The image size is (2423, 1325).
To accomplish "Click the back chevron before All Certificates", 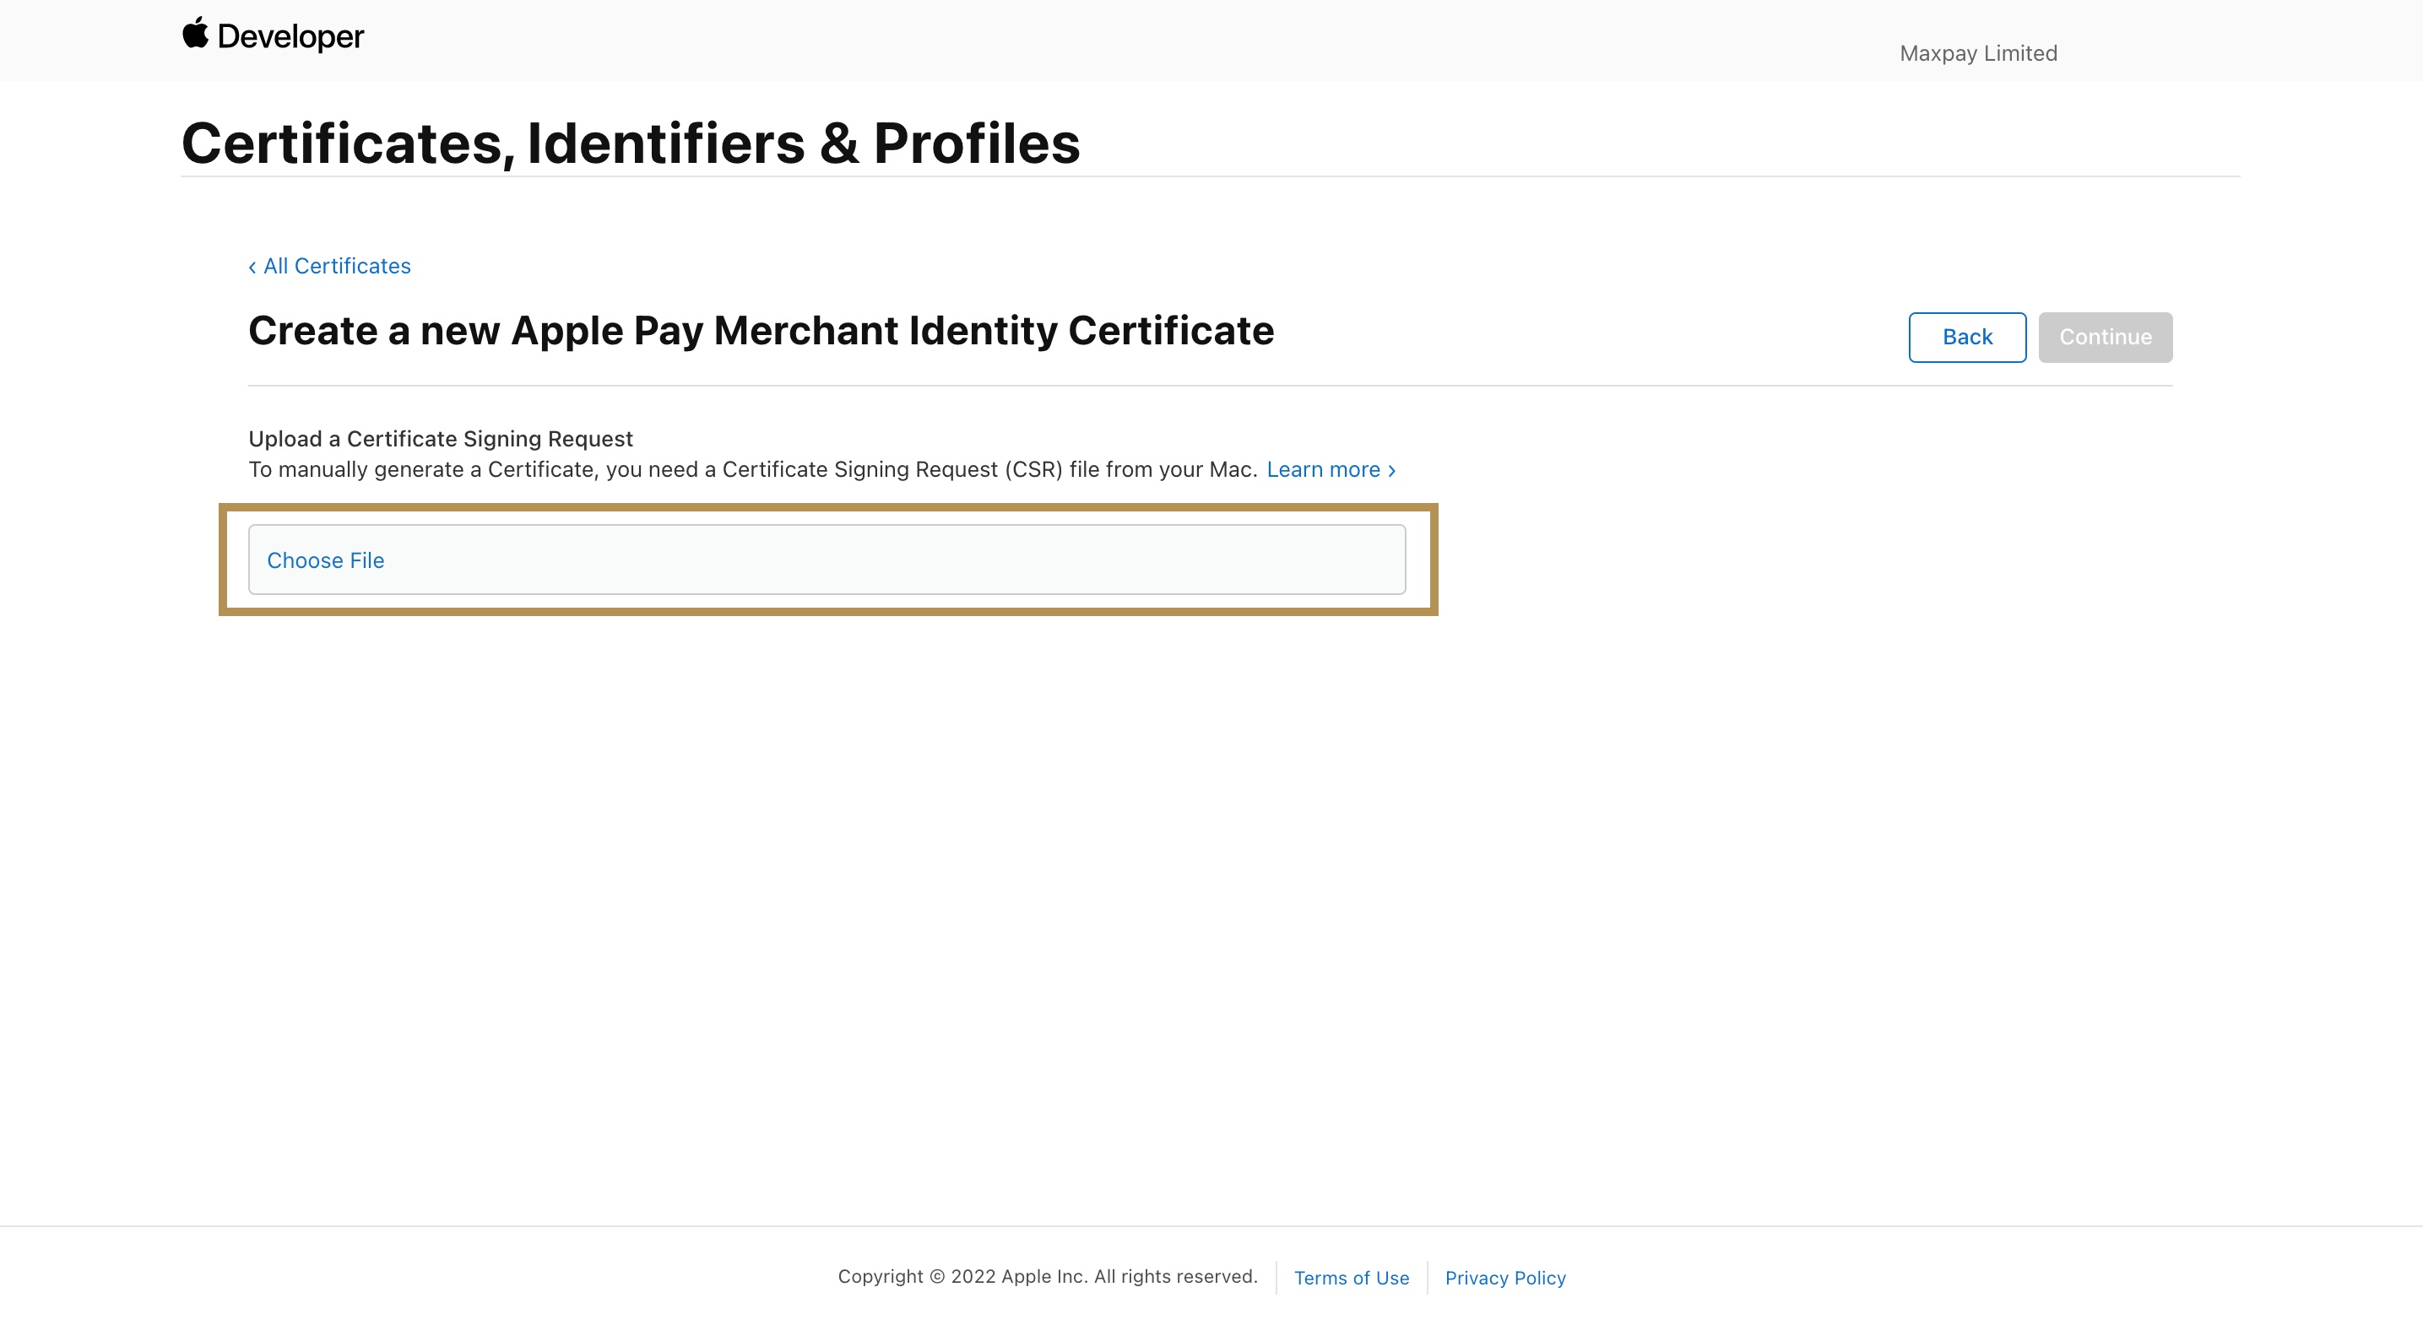I will tap(252, 267).
